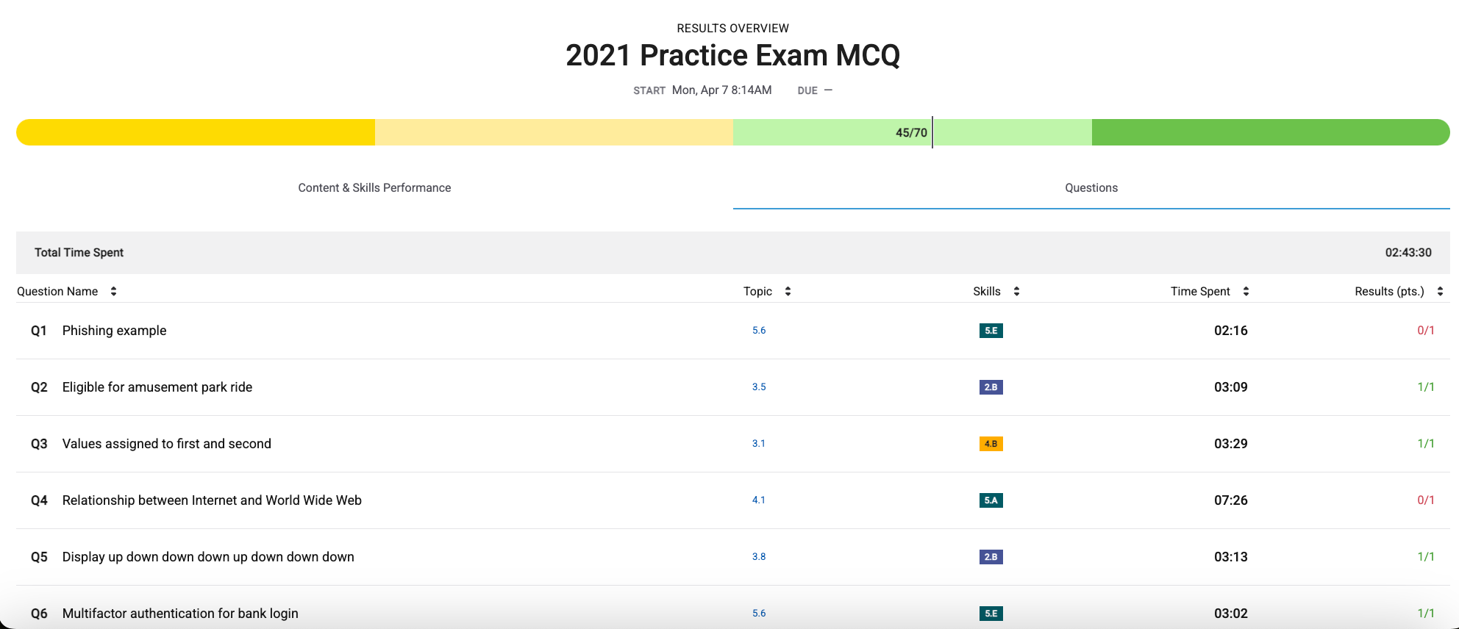Viewport: 1459px width, 629px height.
Task: Open Q3 Values assigned to first and second
Action: coord(167,444)
